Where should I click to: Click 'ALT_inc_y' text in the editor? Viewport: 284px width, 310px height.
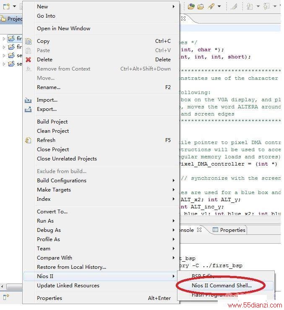point(207,207)
